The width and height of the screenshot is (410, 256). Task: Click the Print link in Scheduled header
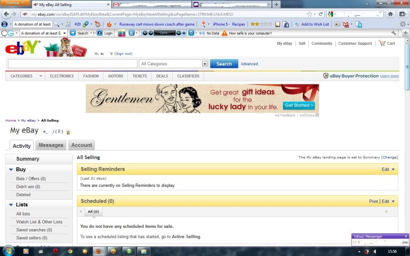374,202
